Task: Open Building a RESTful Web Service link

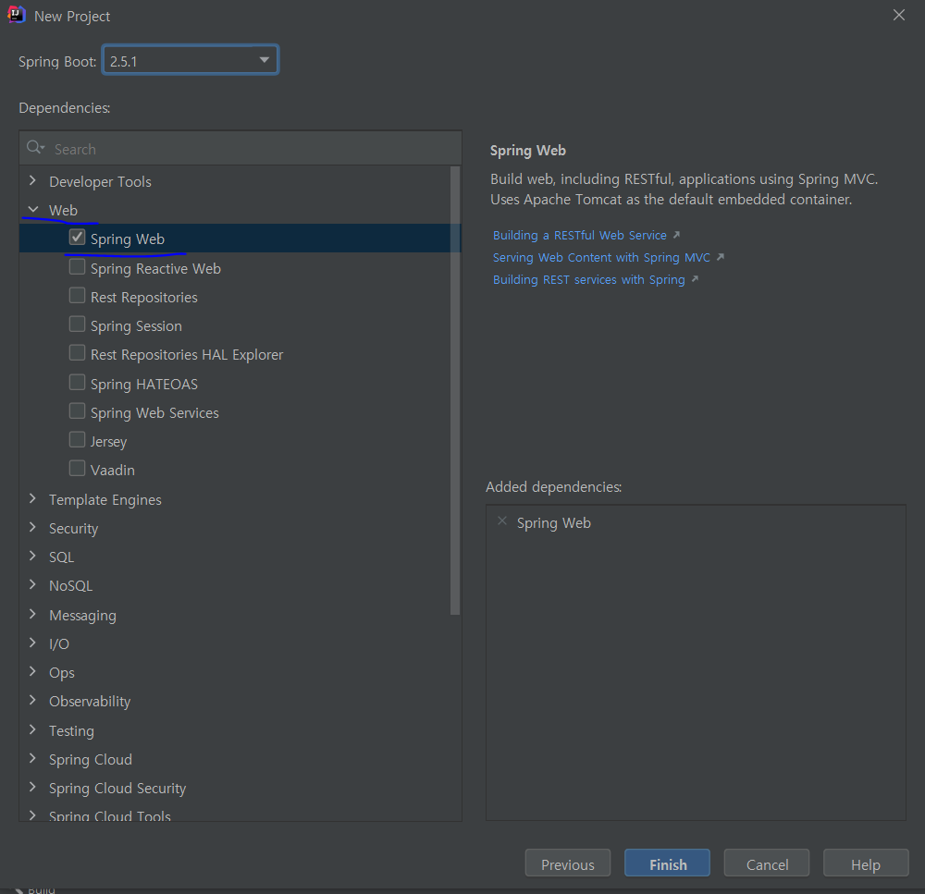Action: pos(580,236)
